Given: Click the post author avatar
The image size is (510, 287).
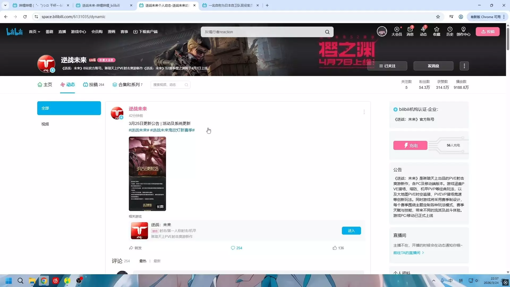Looking at the screenshot, I should 117,113.
